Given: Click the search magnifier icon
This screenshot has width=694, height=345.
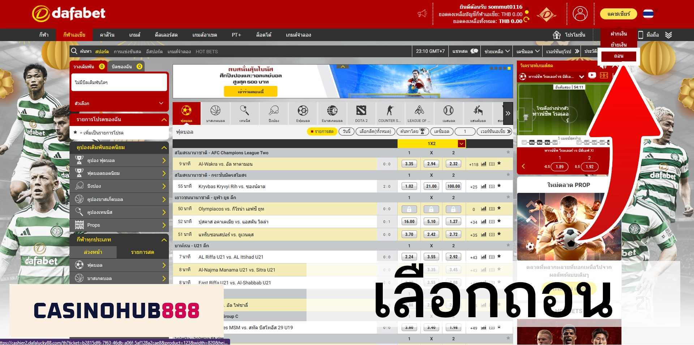Looking at the screenshot, I should coord(74,51).
